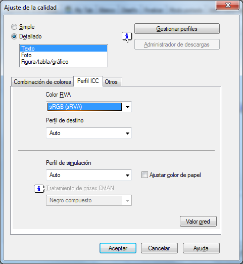Open the Perfil de simulación dropdown
Viewport: 243px width, 264px height.
(x=89, y=175)
